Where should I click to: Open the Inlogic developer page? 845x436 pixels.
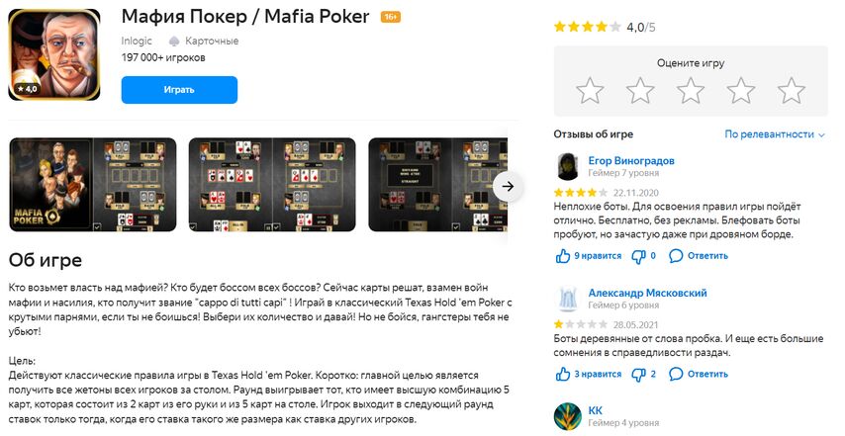click(137, 41)
